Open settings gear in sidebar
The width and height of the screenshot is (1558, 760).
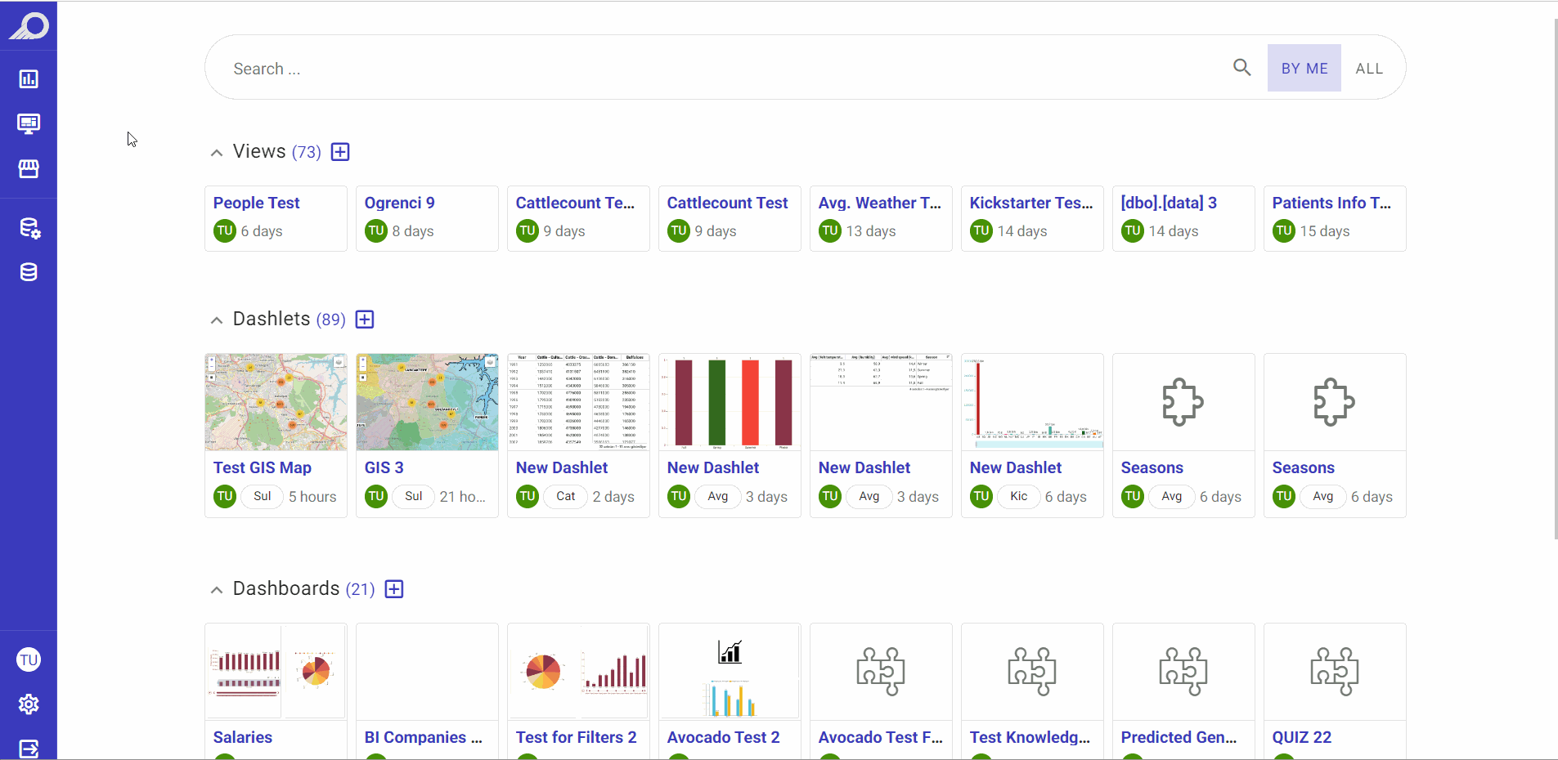pos(29,704)
